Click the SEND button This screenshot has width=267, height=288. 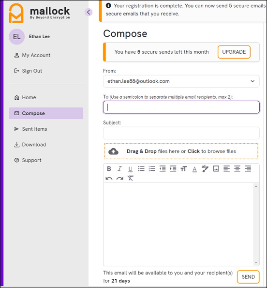click(248, 277)
